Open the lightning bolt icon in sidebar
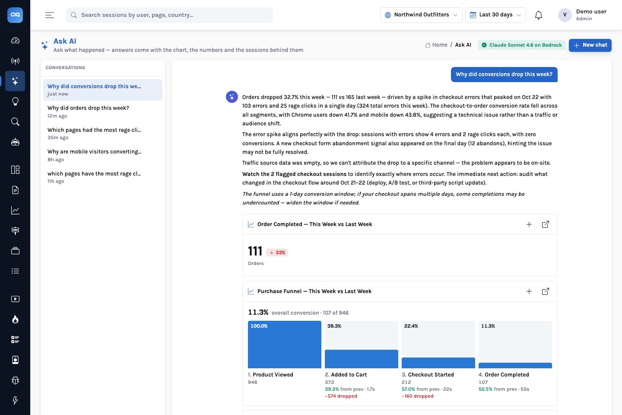The image size is (622, 415). pyautogui.click(x=15, y=400)
